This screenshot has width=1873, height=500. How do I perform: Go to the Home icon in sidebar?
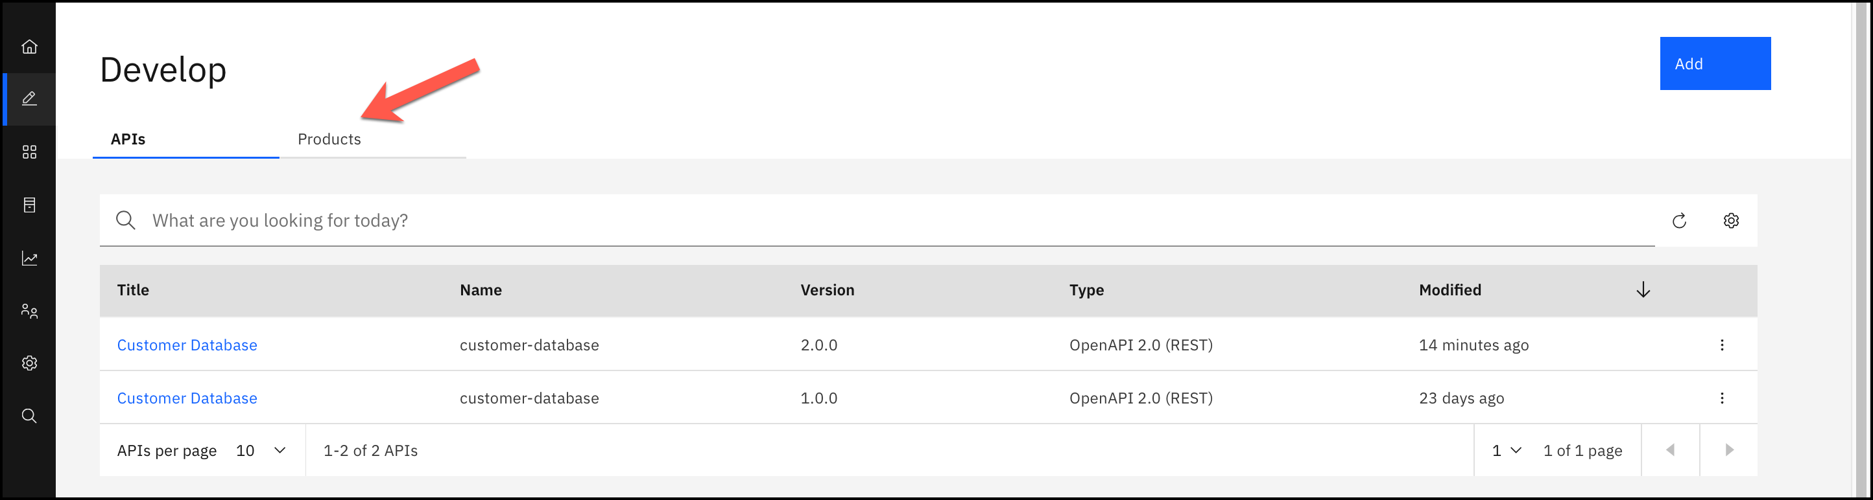tap(29, 47)
